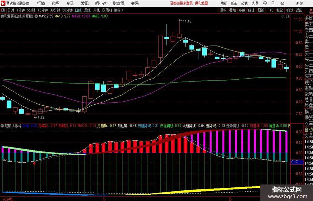Screen dimensions: 313x201
Task: Click the MA5: 9.59 indicator value
Action: 46,16
